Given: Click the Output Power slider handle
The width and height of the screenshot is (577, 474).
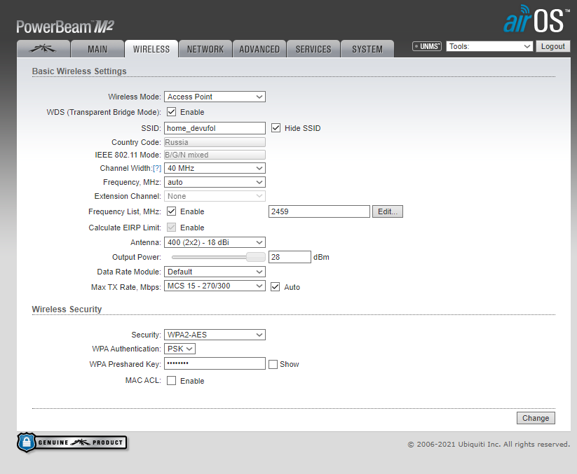Looking at the screenshot, I should point(257,257).
